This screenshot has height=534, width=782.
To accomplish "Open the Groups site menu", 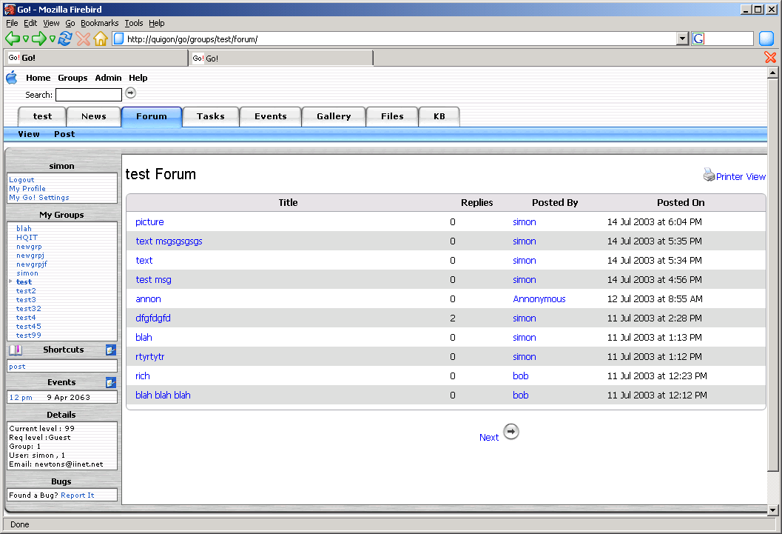I will (x=73, y=78).
